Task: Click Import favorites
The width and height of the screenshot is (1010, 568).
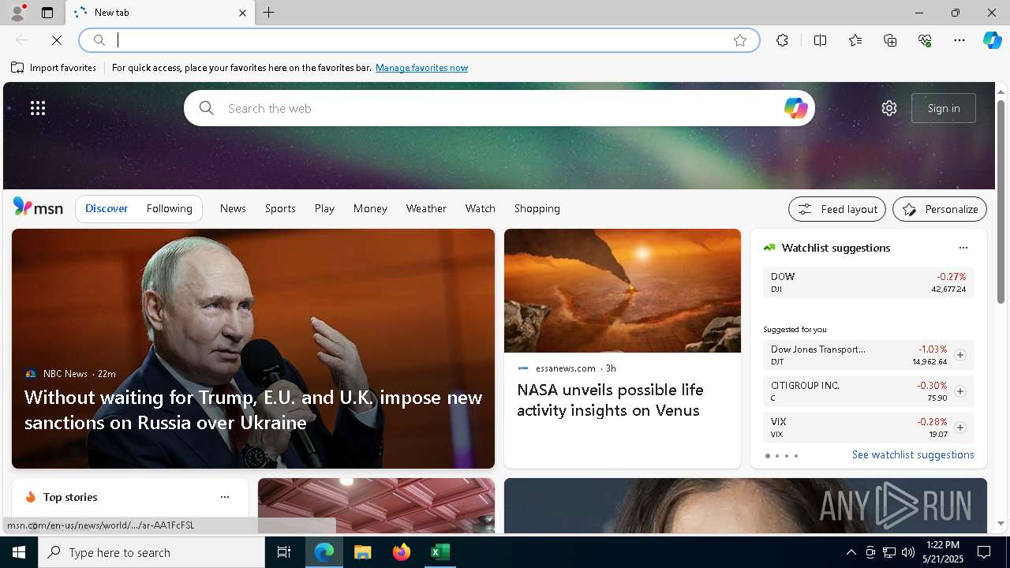Action: point(54,68)
